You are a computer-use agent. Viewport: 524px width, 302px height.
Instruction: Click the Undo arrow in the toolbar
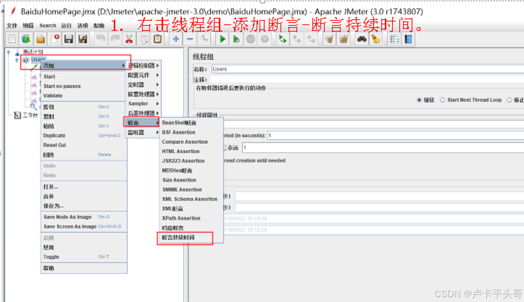[100, 39]
